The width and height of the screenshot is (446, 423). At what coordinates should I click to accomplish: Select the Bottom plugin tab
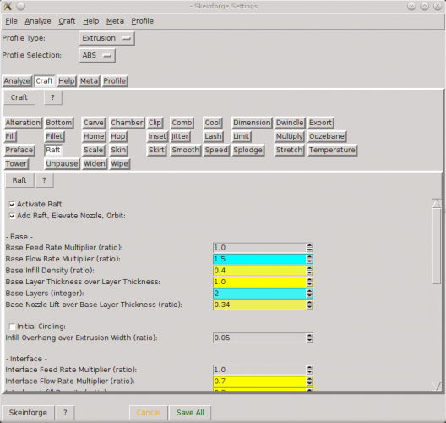tap(59, 123)
